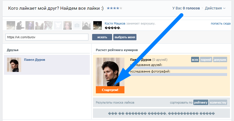Select the девушек filter toggle
Image resolution: width=234 pixels, height=121 pixels.
point(220,60)
